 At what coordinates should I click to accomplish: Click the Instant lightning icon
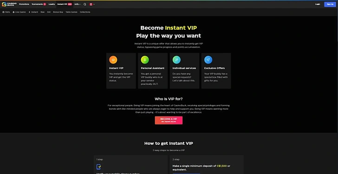click(x=29, y=12)
